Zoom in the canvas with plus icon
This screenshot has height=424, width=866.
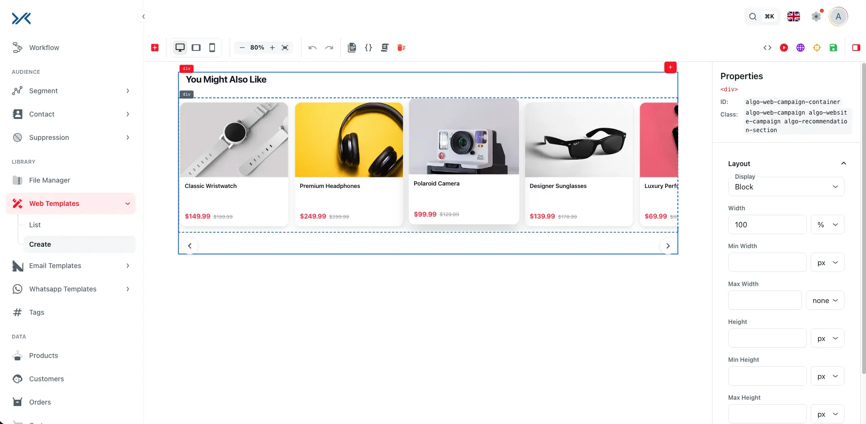coord(272,48)
